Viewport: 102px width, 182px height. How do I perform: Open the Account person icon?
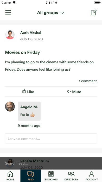click(92, 174)
